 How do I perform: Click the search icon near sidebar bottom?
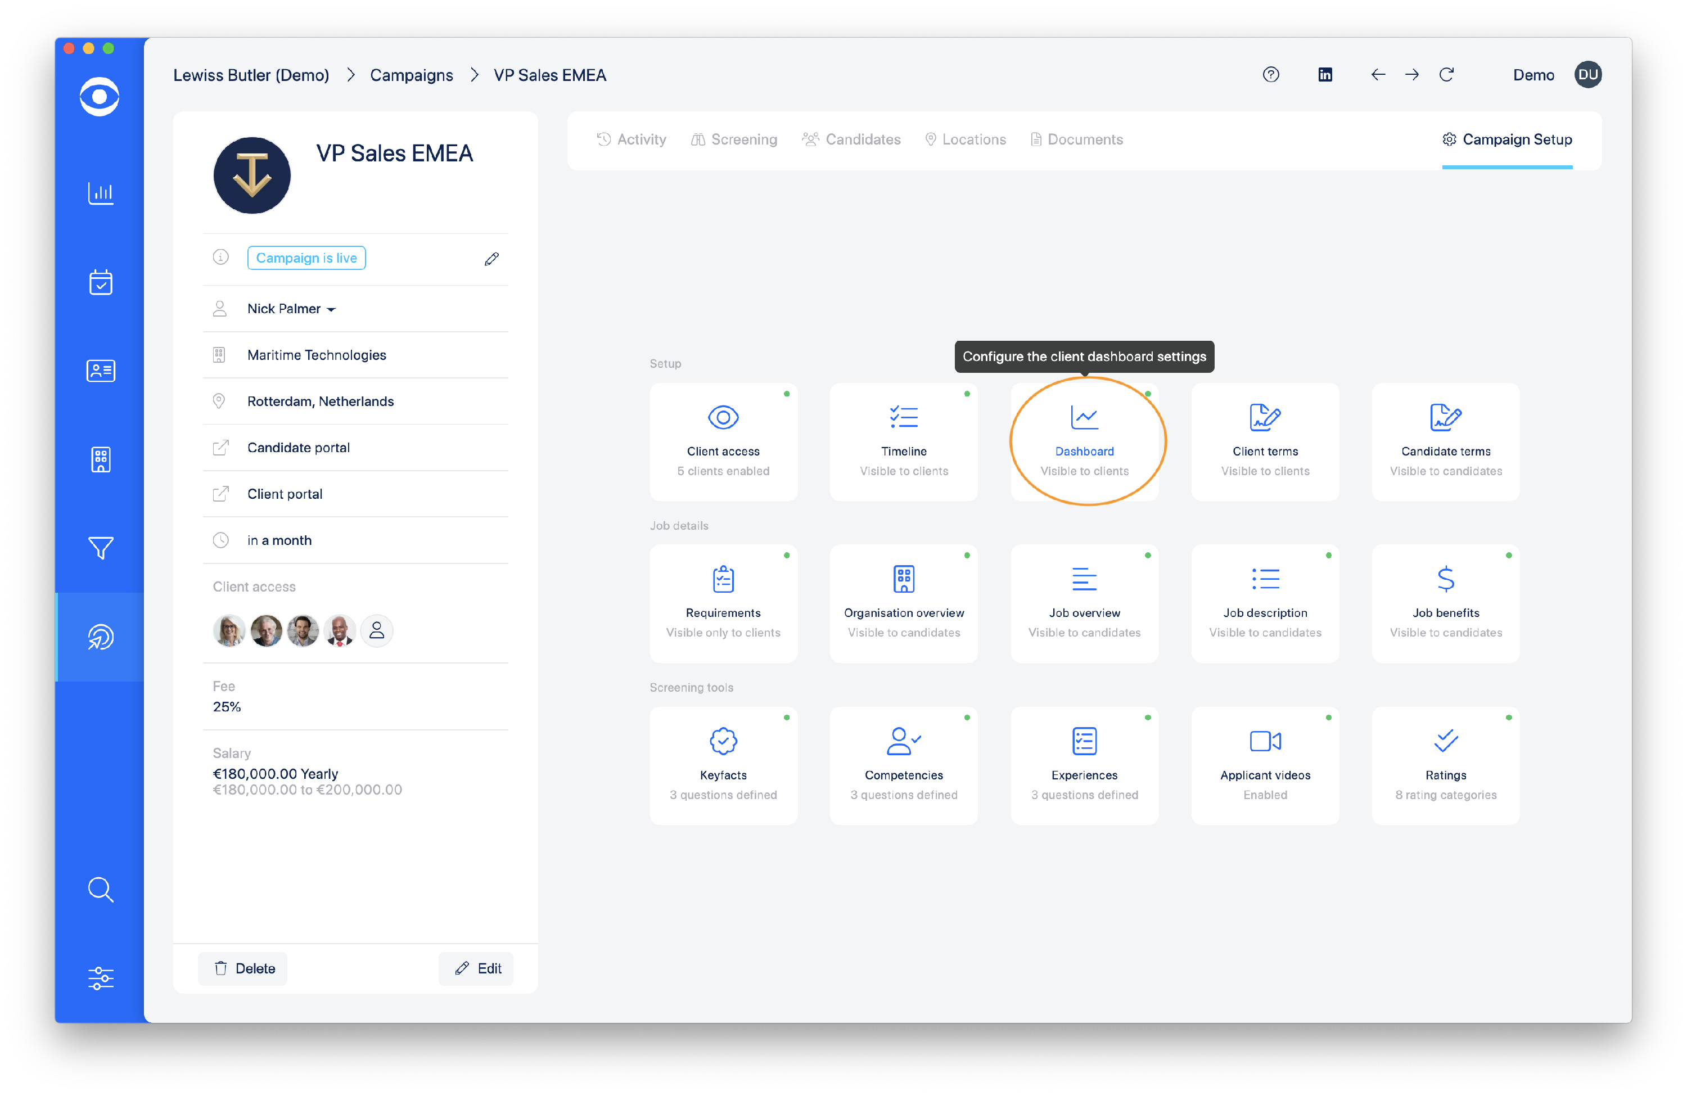101,890
